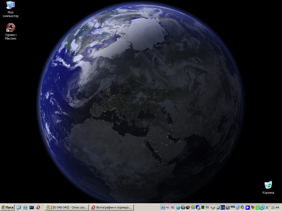Click the 21:44 system clock

pos(275,207)
